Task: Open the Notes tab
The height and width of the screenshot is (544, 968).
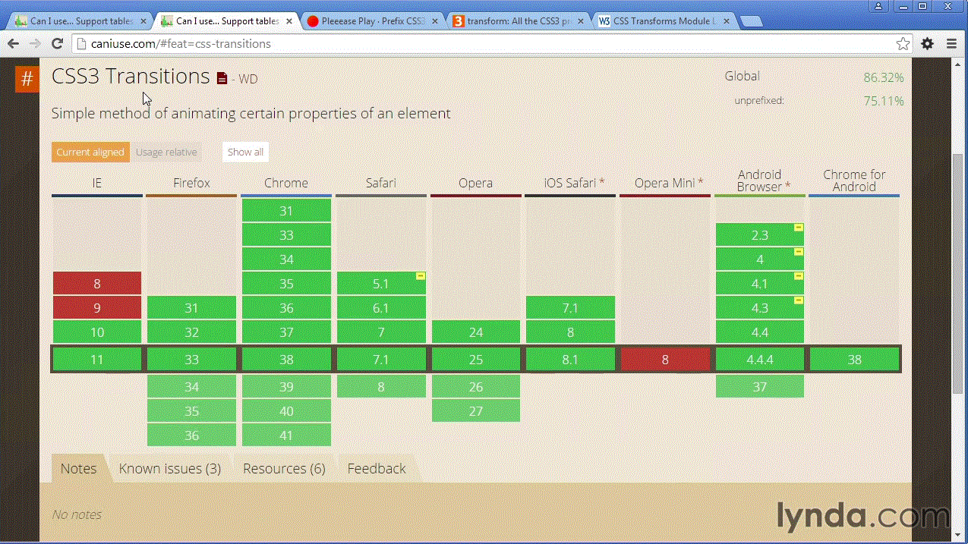Action: coord(79,468)
